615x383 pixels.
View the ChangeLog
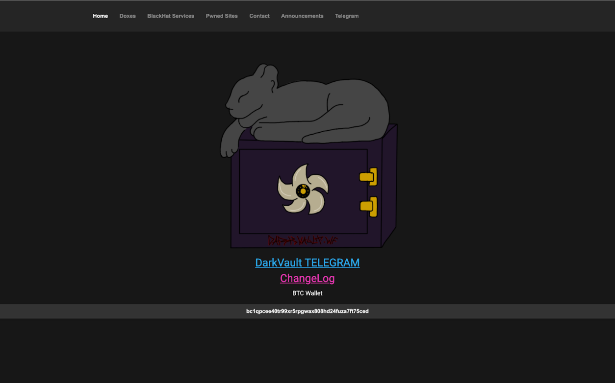click(x=307, y=278)
